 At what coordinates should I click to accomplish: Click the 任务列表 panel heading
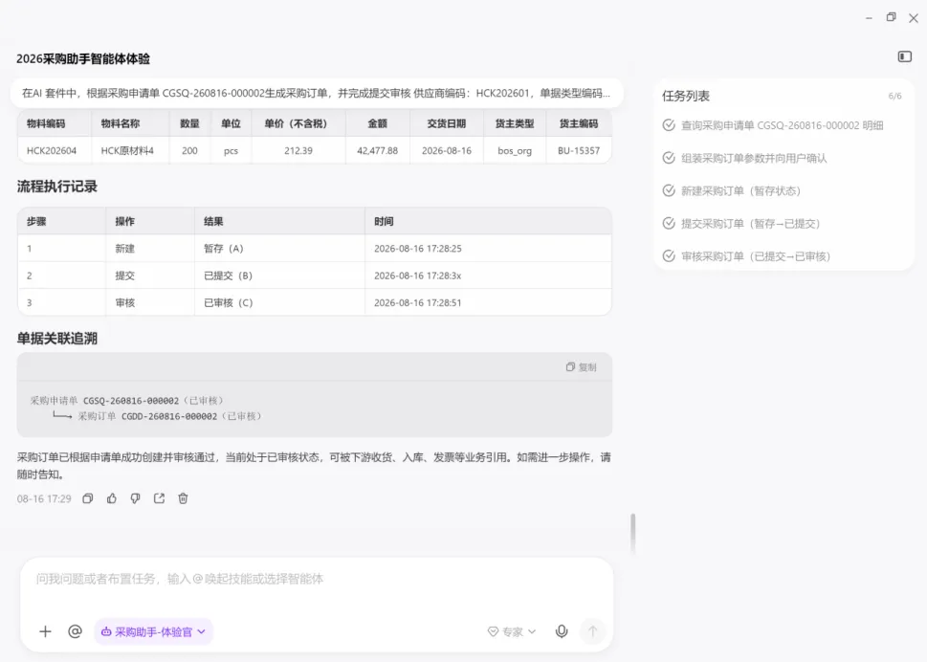click(x=686, y=96)
